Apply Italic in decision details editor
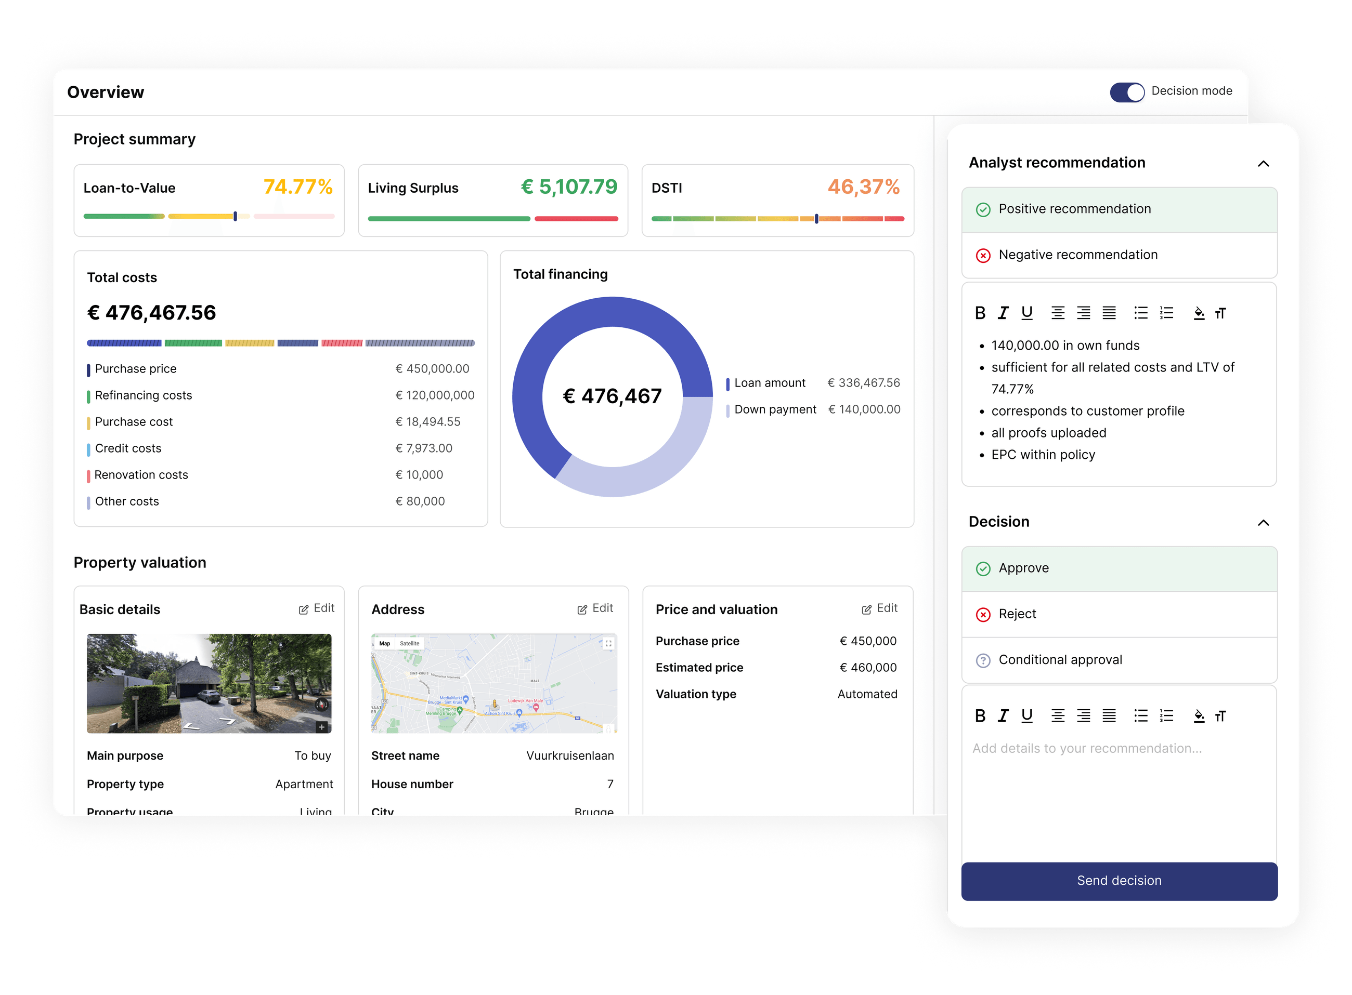Image resolution: width=1352 pixels, height=995 pixels. (1003, 715)
